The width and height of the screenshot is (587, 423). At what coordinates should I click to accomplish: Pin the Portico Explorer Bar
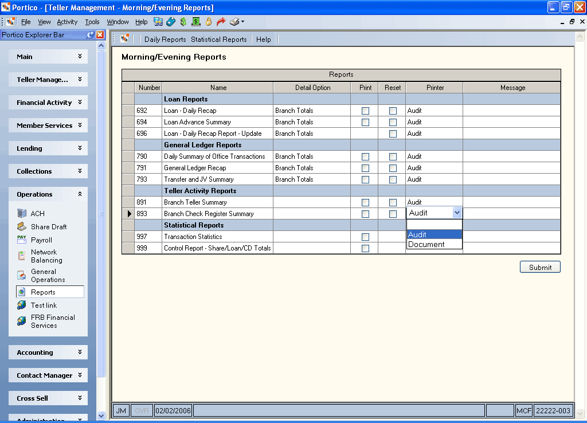[90, 35]
